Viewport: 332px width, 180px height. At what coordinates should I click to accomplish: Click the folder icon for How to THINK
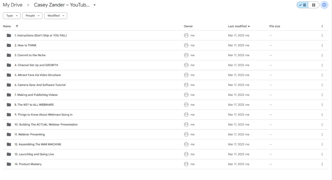point(9,45)
